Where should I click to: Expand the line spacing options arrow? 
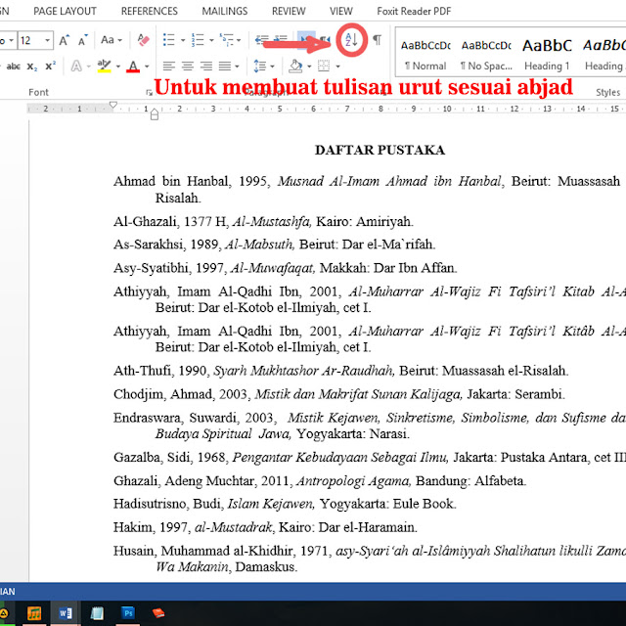pos(272,67)
